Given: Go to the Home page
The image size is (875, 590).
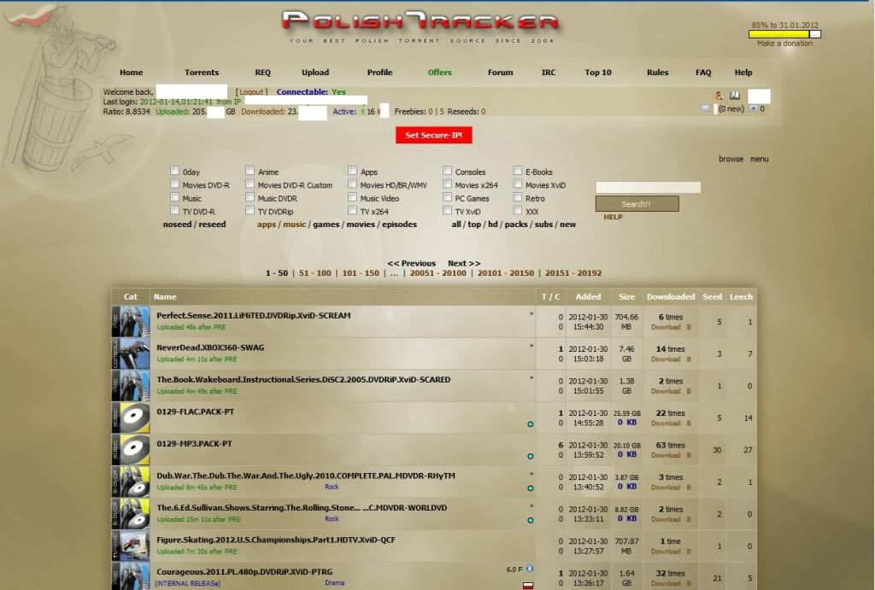Looking at the screenshot, I should click(131, 73).
